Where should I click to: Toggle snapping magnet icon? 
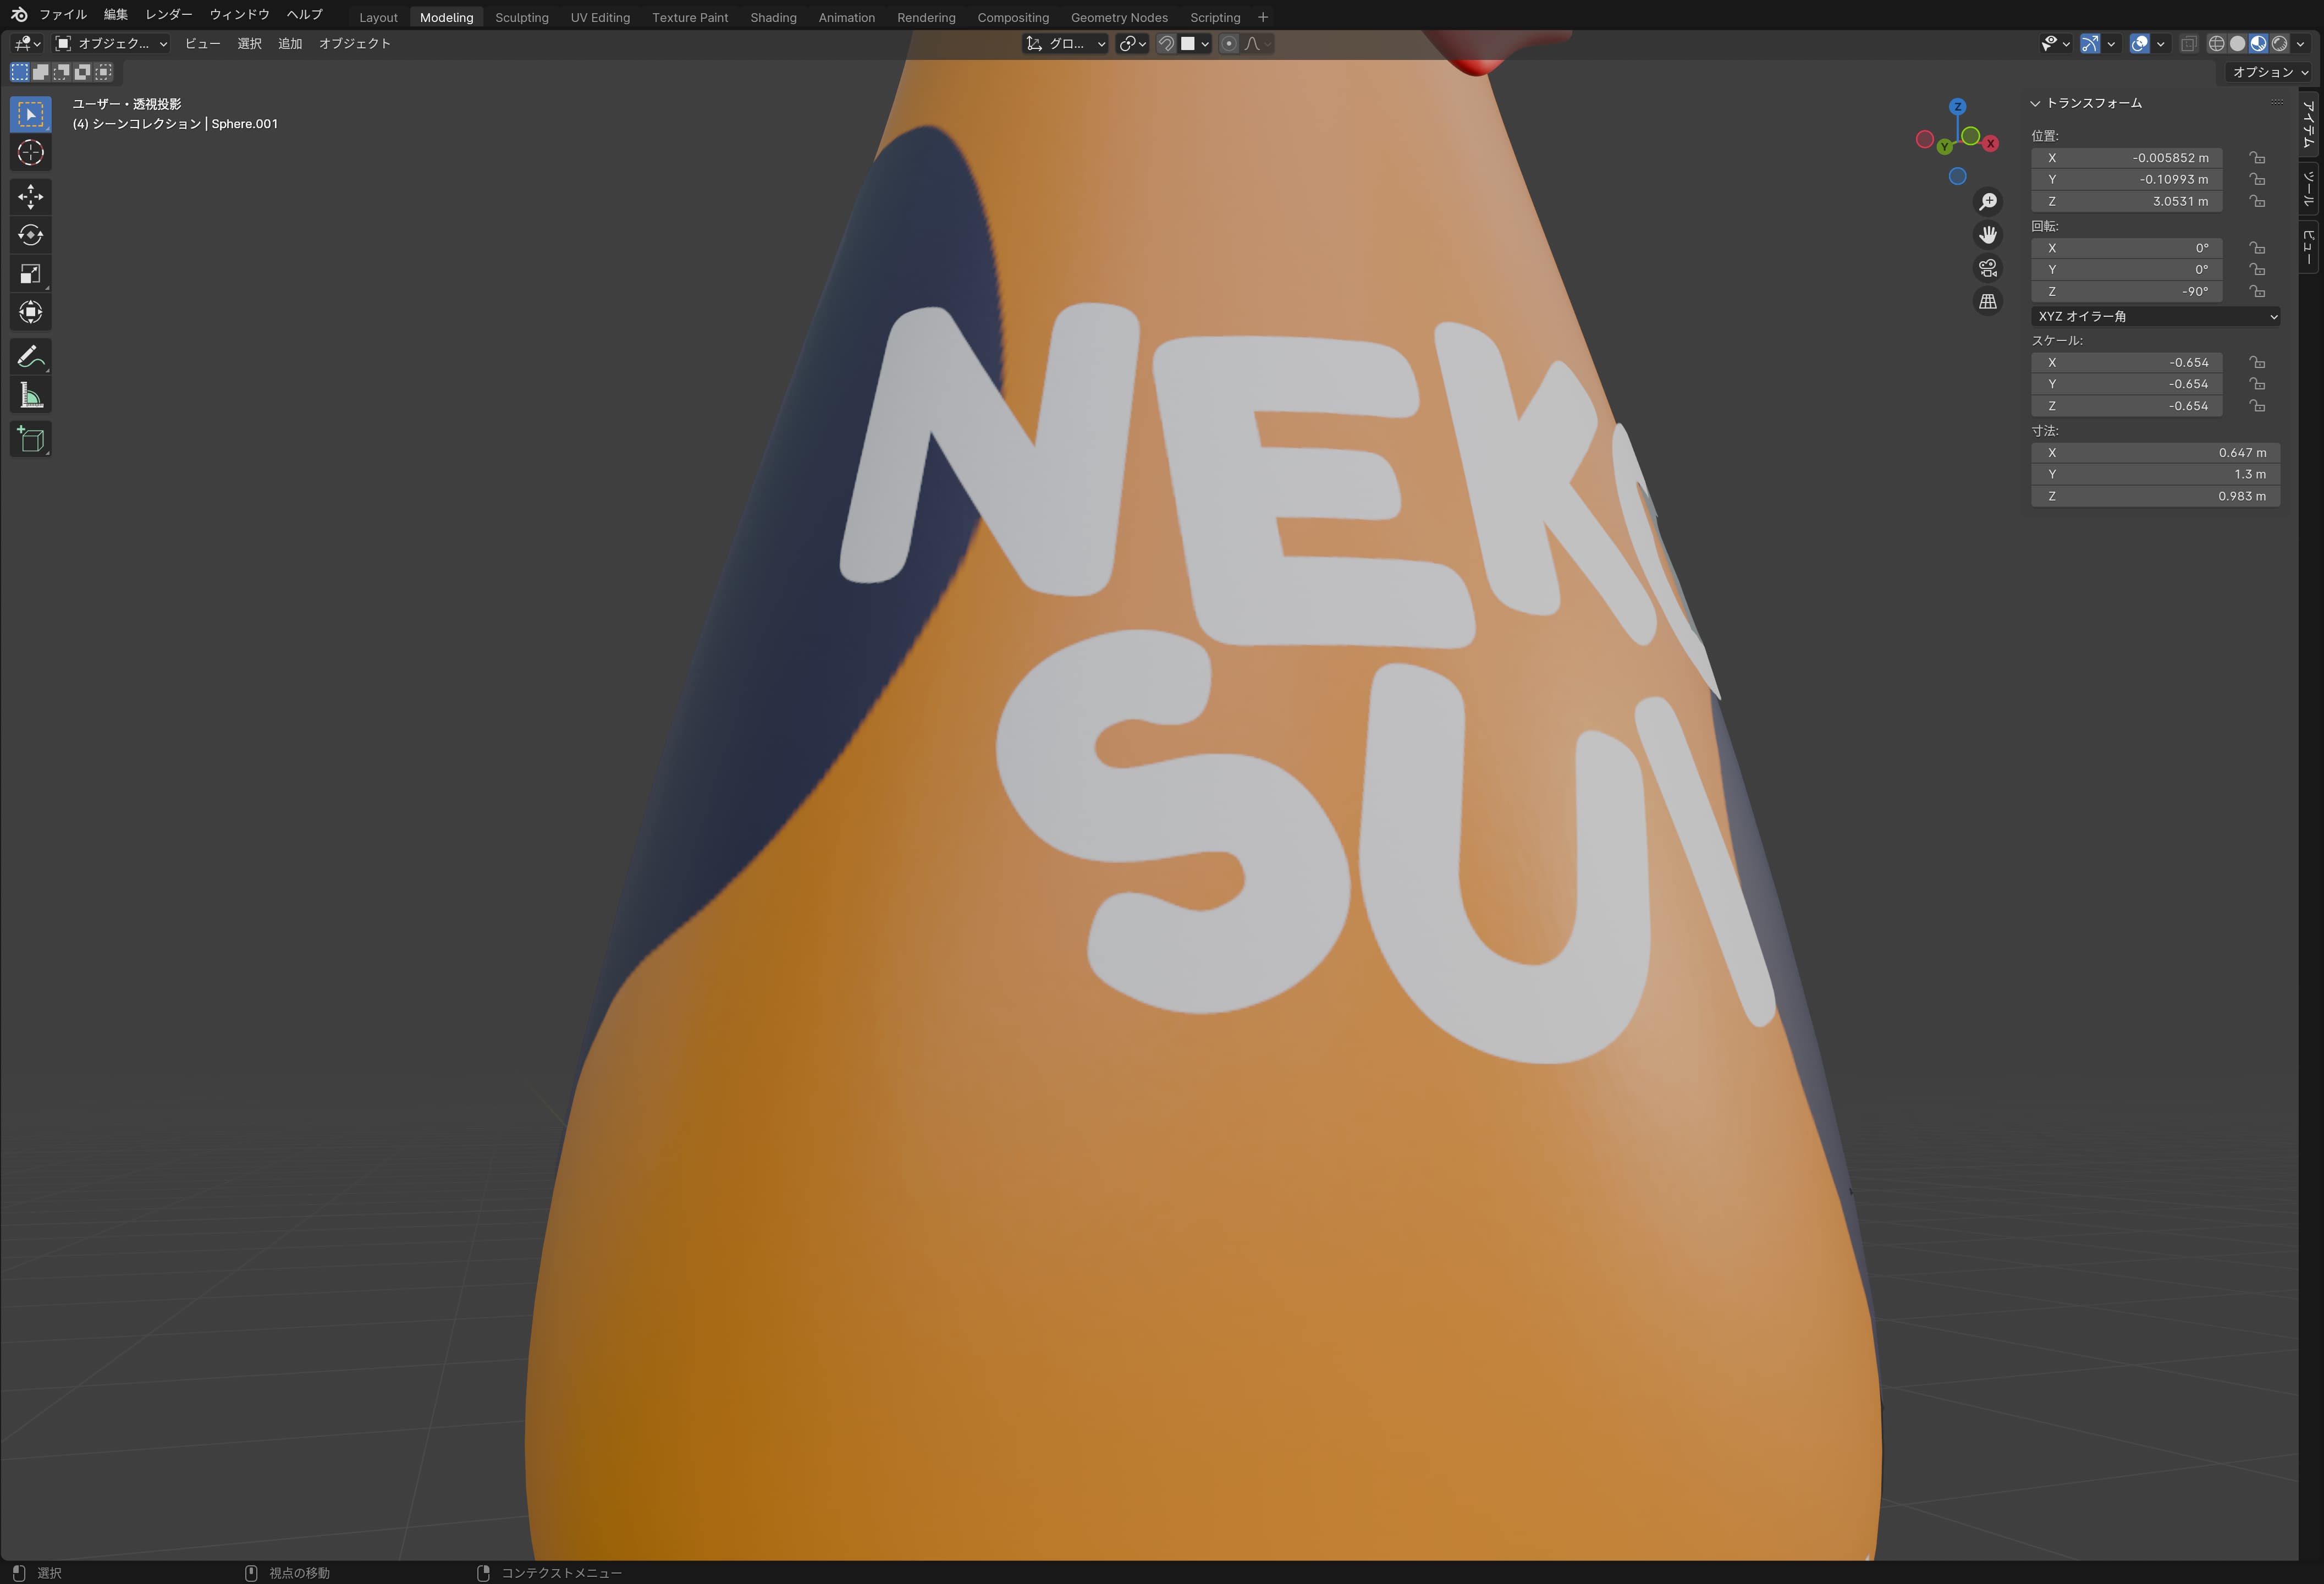click(x=1166, y=44)
